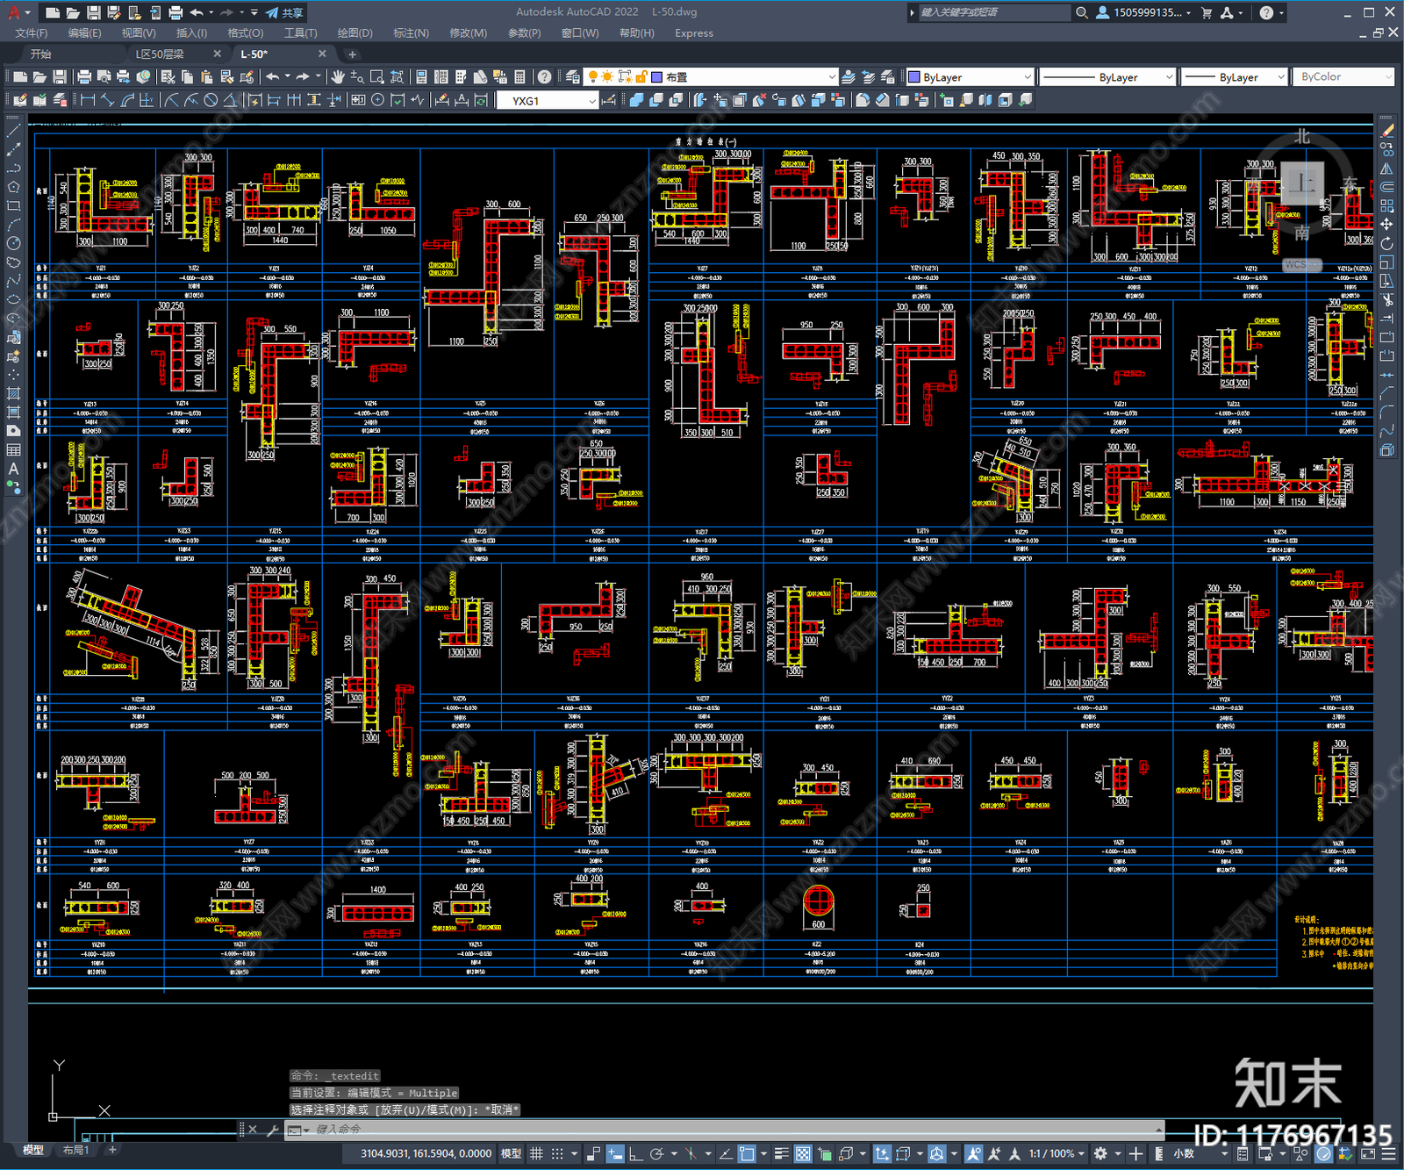1404x1170 pixels.
Task: Click the 模型 button in status bar
Action: tap(511, 1153)
